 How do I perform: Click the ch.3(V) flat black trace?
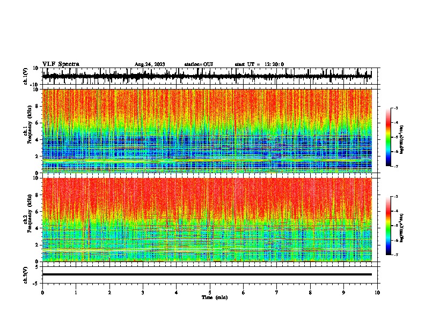pyautogui.click(x=207, y=274)
